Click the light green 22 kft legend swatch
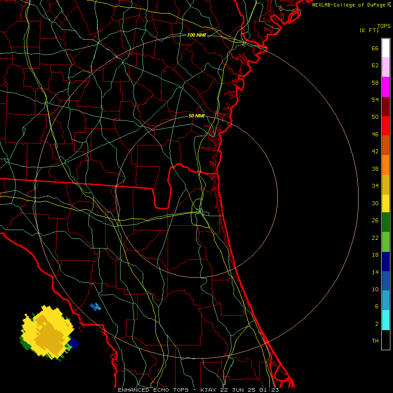 click(386, 242)
